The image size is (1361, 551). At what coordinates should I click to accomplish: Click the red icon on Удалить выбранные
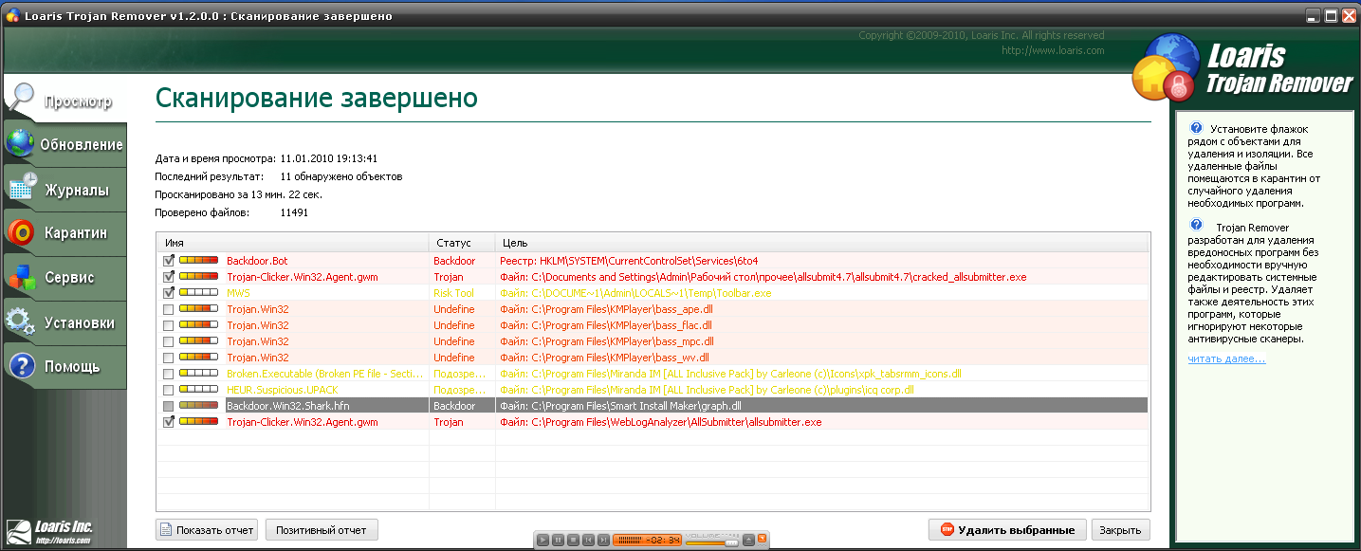947,530
